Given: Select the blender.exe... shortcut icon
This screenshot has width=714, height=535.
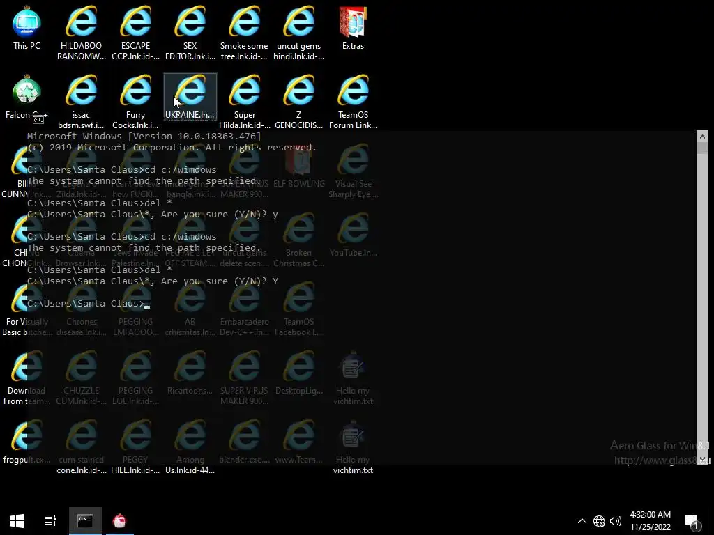Looking at the screenshot, I should click(244, 442).
